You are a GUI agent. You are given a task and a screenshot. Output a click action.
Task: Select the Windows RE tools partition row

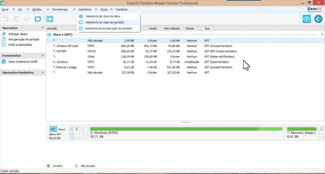[x=186, y=46]
